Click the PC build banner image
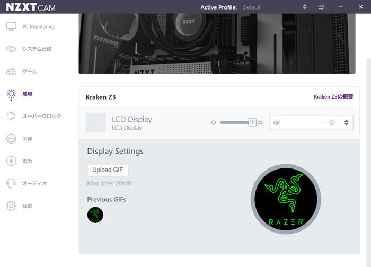The image size is (371, 267). [217, 43]
